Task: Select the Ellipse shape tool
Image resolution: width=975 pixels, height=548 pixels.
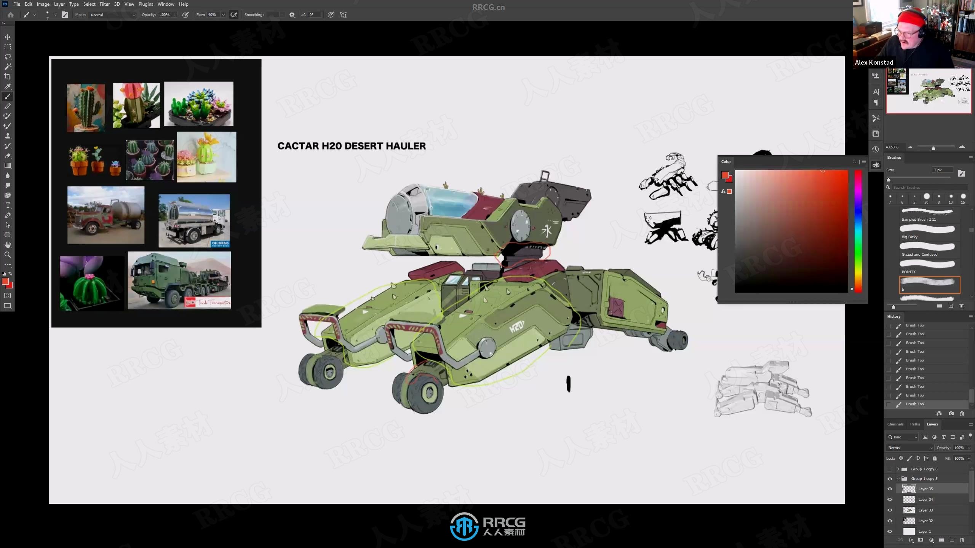Action: pyautogui.click(x=7, y=235)
